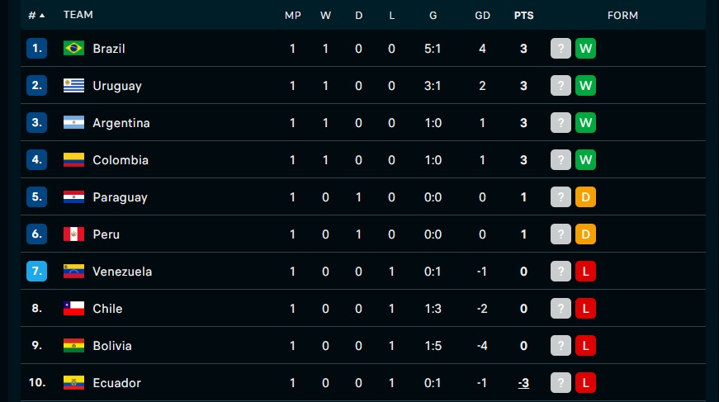Click Ecuador's underlined -3 points value
The width and height of the screenshot is (719, 402).
click(523, 383)
